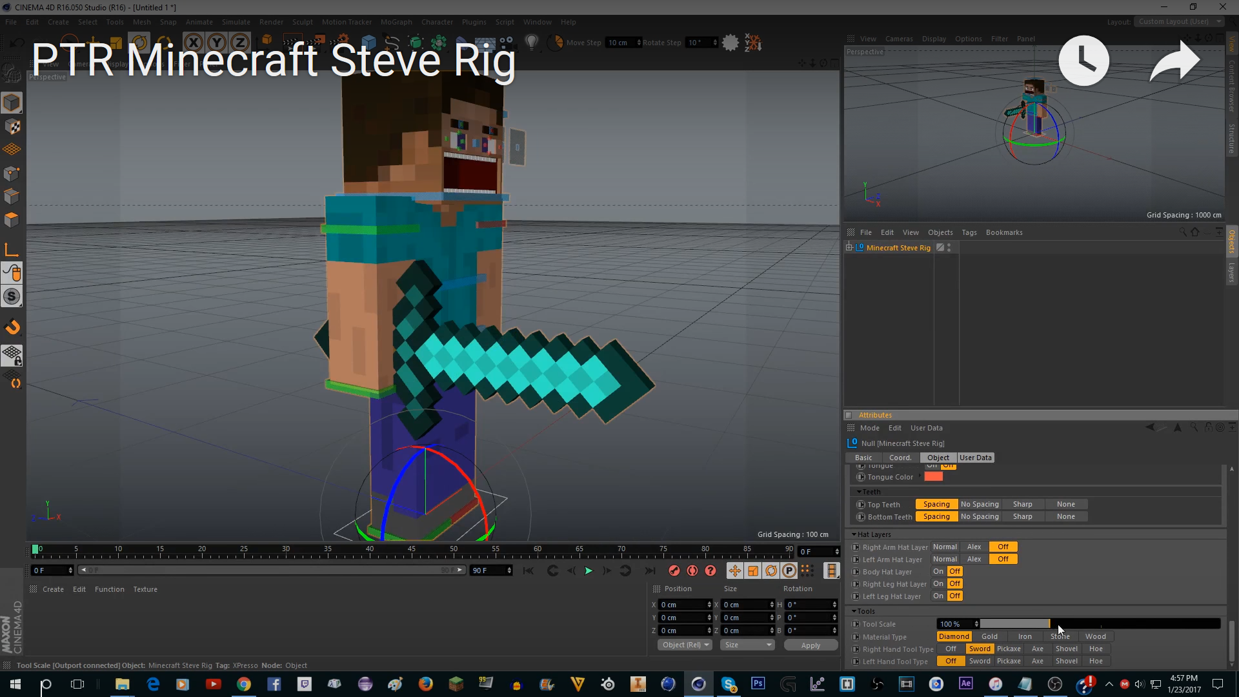The image size is (1239, 697).
Task: Click the Tool Scale value stepper arrows
Action: point(976,624)
